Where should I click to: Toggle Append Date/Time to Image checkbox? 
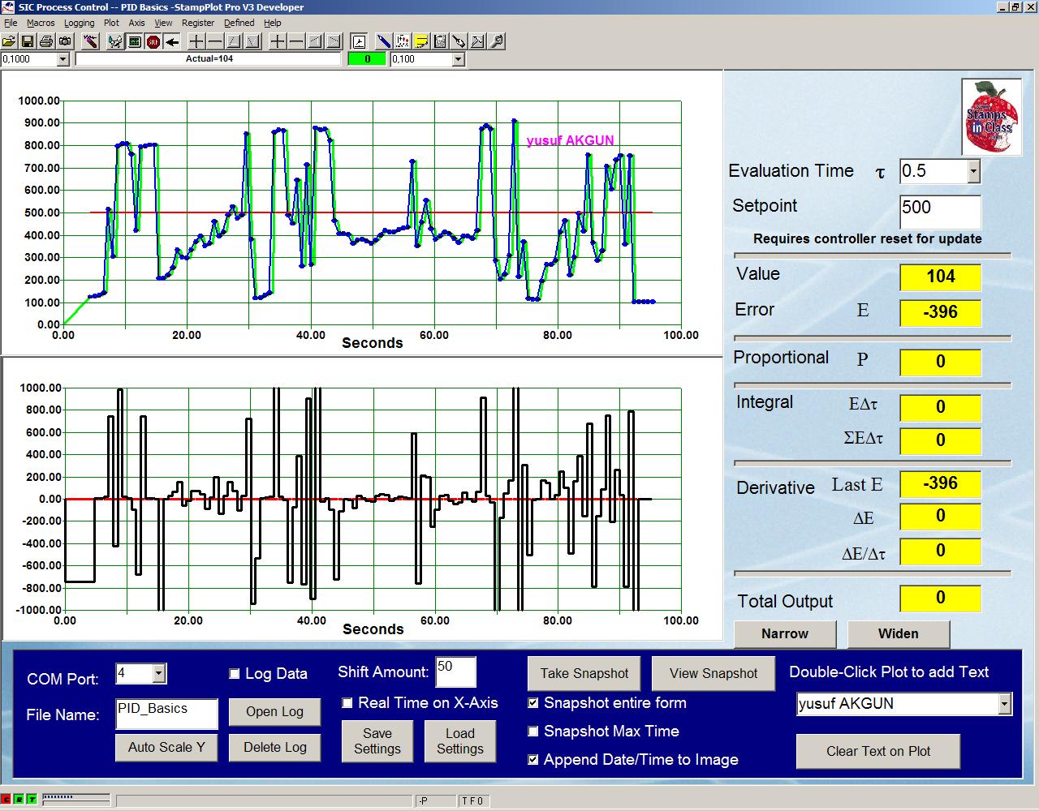(x=533, y=760)
